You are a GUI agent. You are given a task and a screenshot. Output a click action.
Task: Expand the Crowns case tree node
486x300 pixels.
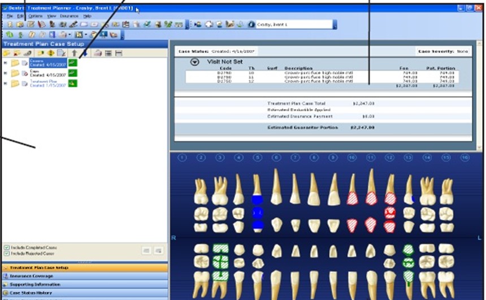6,62
